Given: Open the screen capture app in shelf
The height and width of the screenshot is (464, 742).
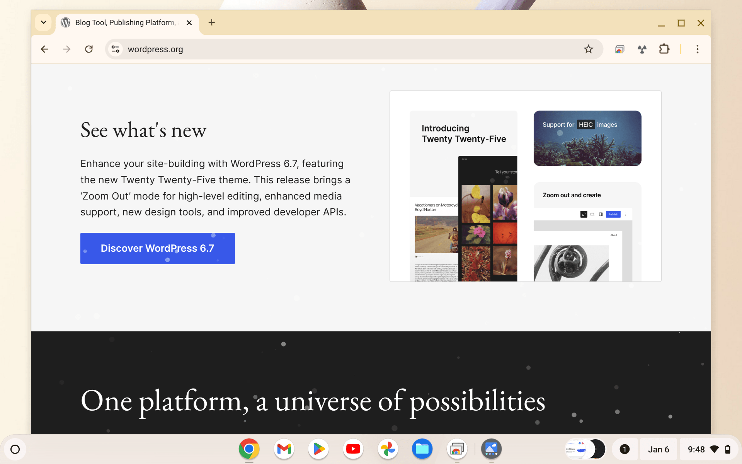Looking at the screenshot, I should [457, 449].
